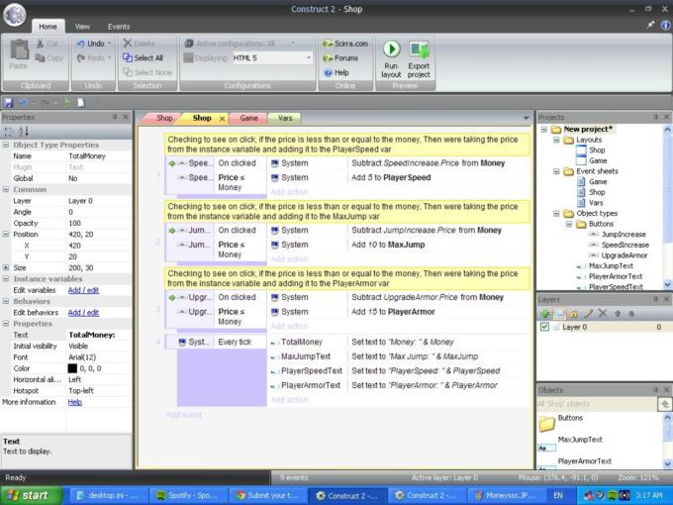Click the alphabetical sort icon in Properties
This screenshot has height=505, width=673.
click(x=23, y=132)
